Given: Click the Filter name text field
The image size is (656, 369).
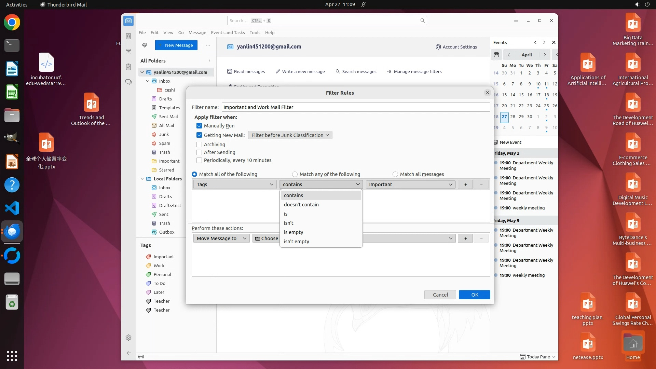Looking at the screenshot, I should tap(355, 107).
